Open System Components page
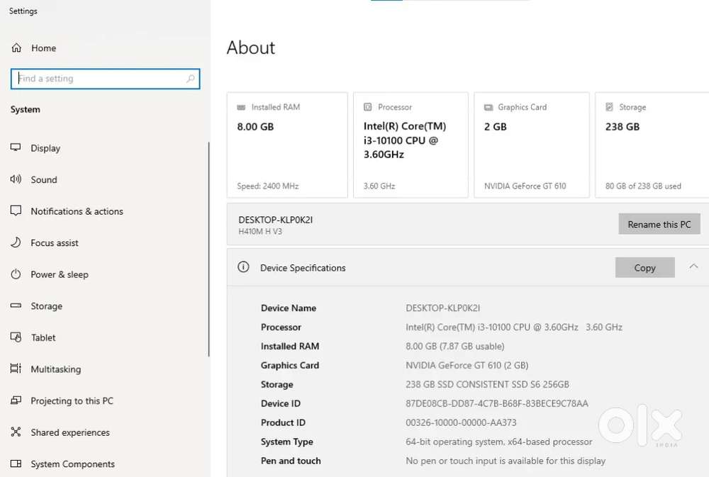Screen dimensions: 709x477 (72, 464)
